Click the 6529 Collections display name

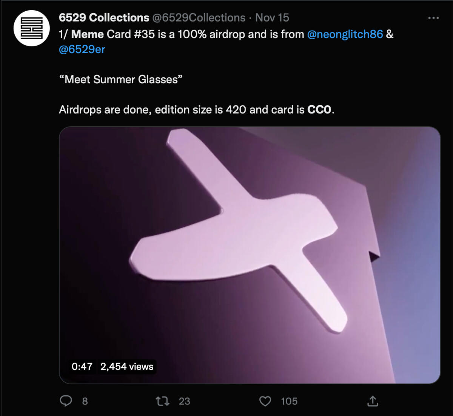point(104,18)
